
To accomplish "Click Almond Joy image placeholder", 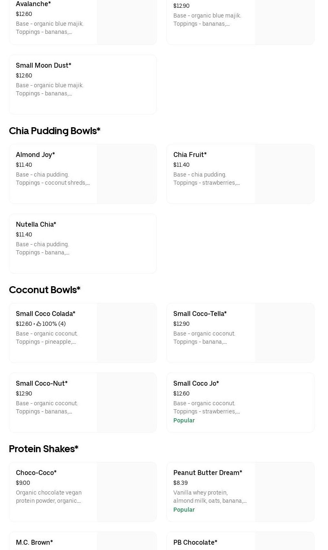I will (x=126, y=174).
